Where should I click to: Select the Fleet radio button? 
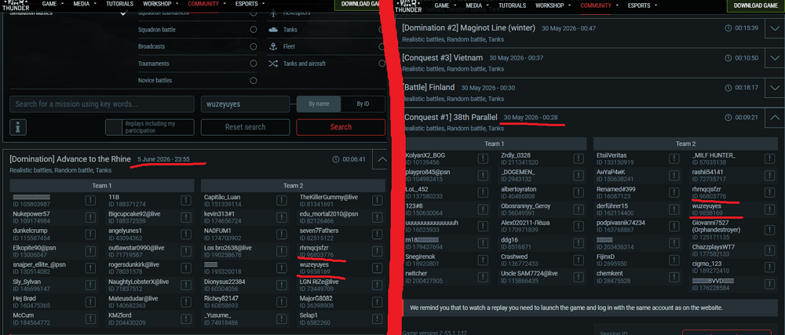pyautogui.click(x=382, y=46)
